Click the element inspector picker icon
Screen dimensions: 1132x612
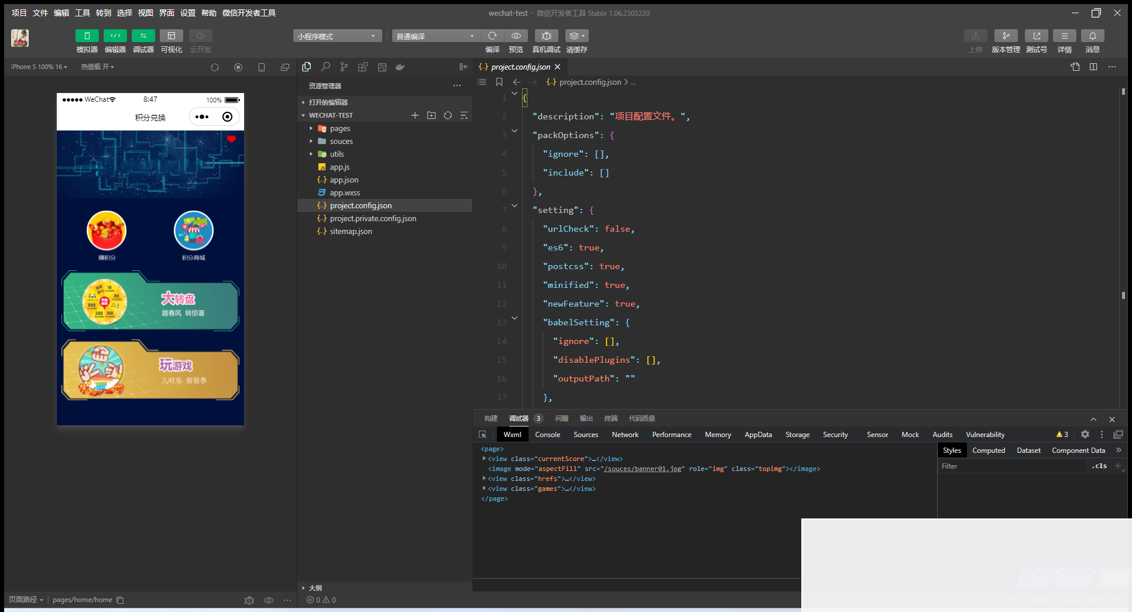click(x=482, y=434)
